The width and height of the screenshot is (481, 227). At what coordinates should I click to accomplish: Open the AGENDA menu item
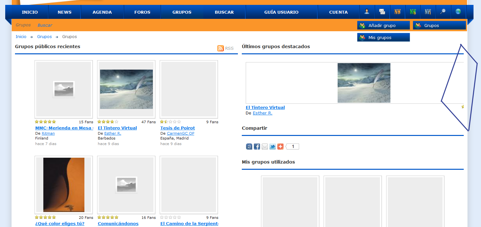(x=102, y=12)
